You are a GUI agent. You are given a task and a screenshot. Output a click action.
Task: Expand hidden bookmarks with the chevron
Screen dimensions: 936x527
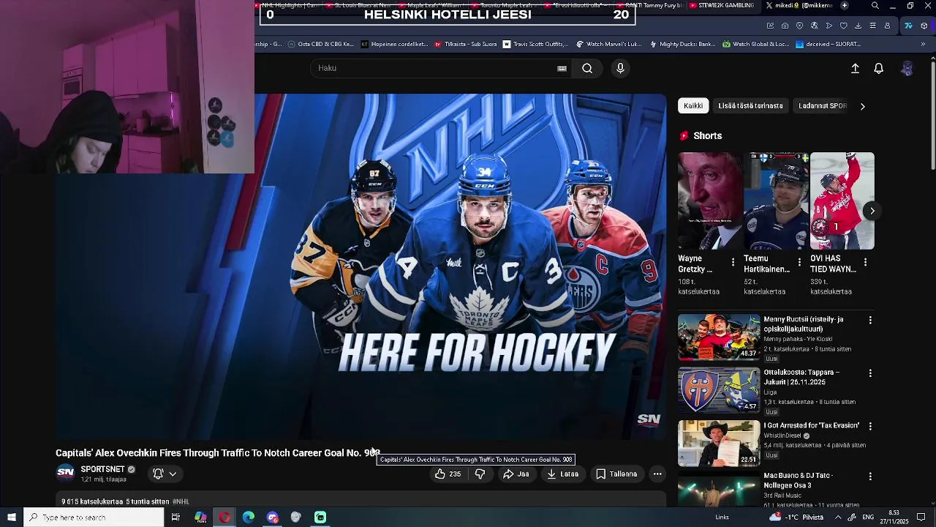click(923, 44)
